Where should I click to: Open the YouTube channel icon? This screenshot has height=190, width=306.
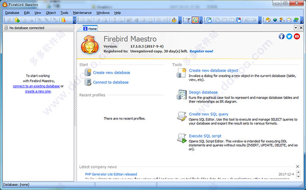(297, 36)
